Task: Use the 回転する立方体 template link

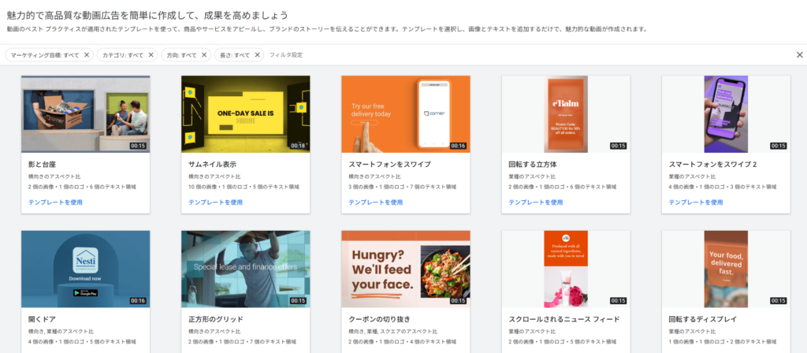Action: 535,203
